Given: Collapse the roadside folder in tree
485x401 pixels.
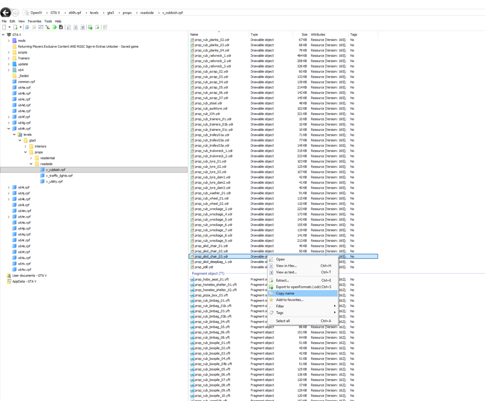Looking at the screenshot, I should tap(31, 164).
